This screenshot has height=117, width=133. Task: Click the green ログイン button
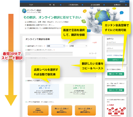click(116, 60)
